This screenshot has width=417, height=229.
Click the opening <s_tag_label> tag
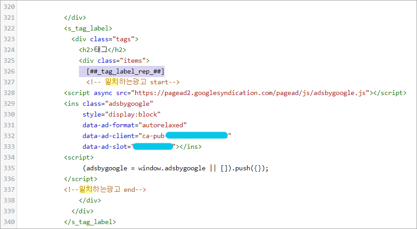(88, 28)
